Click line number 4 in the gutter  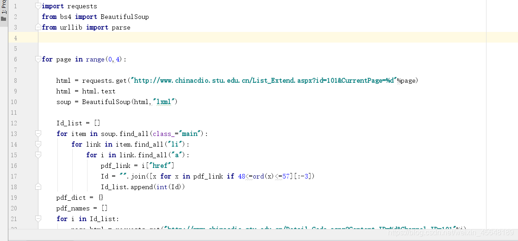16,38
